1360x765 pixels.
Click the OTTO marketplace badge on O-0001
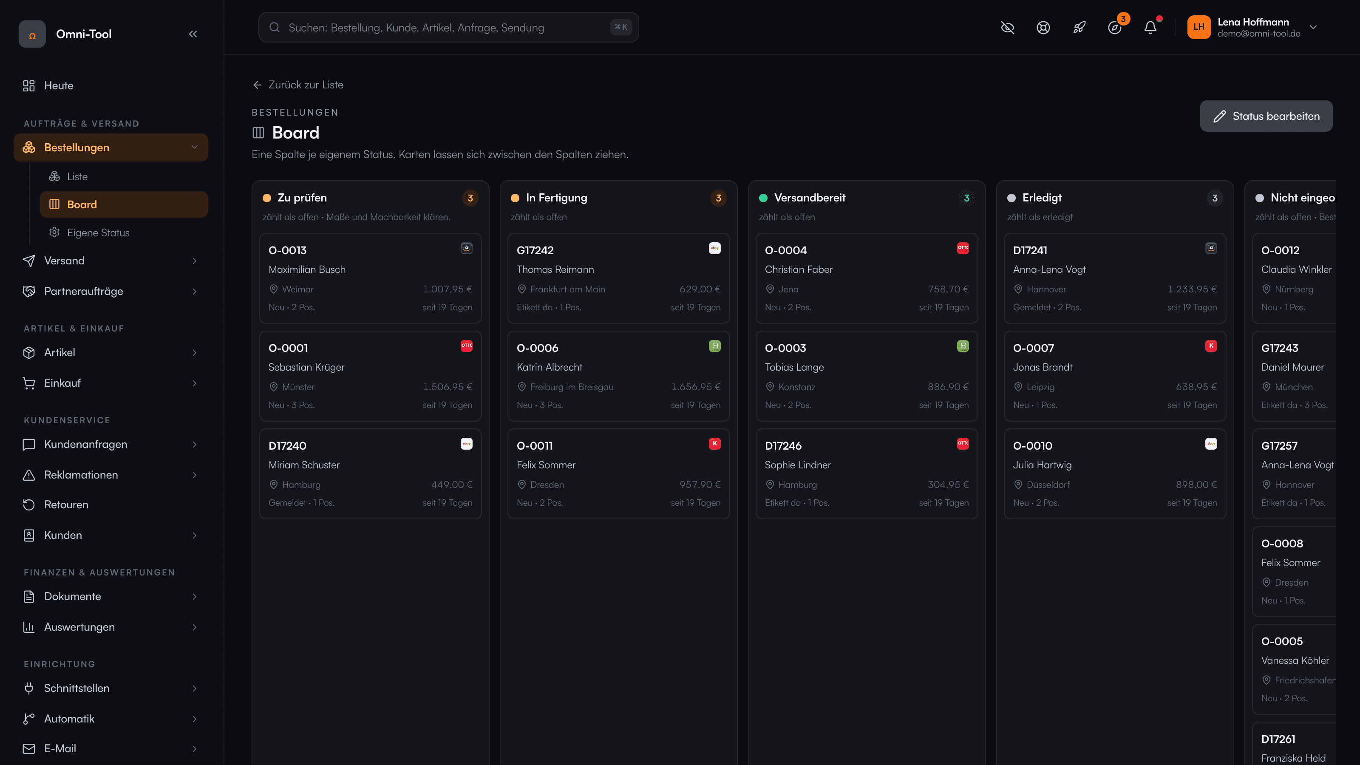point(467,346)
